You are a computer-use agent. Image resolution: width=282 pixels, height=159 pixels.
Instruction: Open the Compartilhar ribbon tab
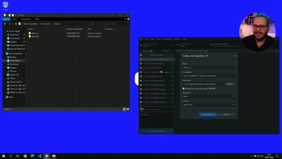coord(26,19)
